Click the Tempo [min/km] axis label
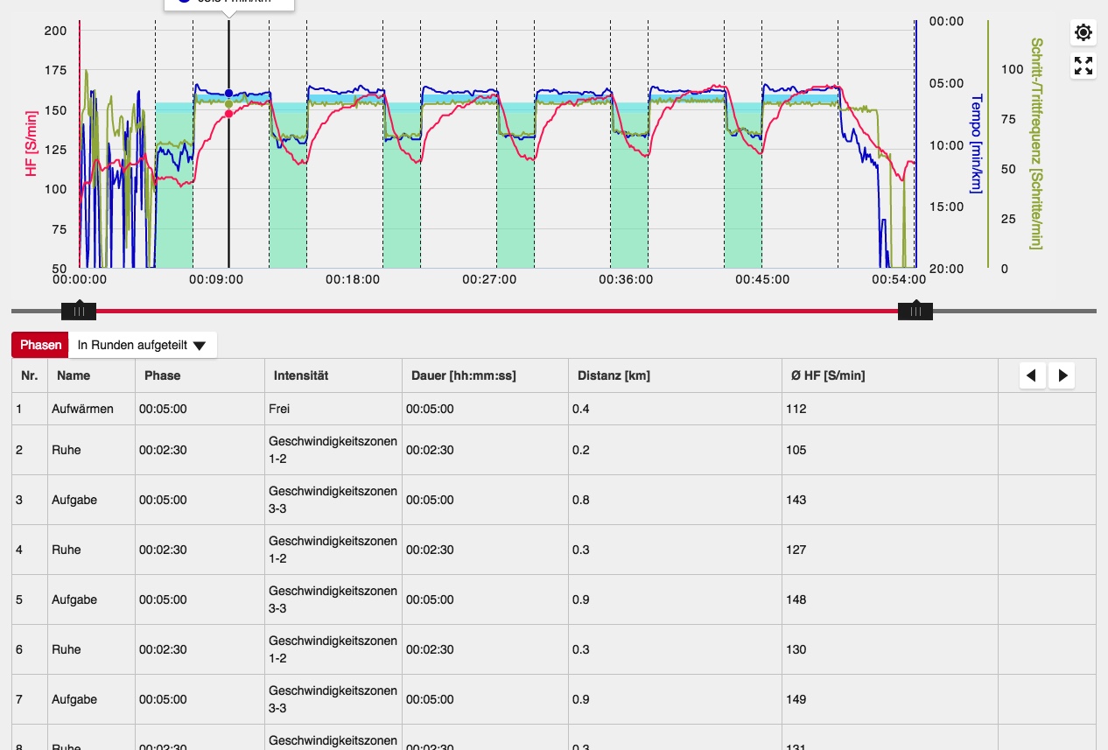This screenshot has height=750, width=1108. 977,144
